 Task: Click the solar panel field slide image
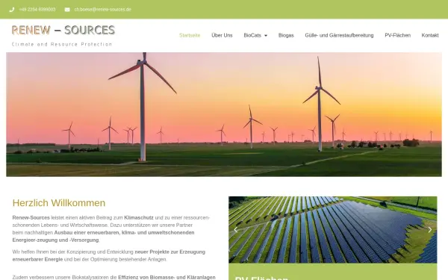pos(332,229)
